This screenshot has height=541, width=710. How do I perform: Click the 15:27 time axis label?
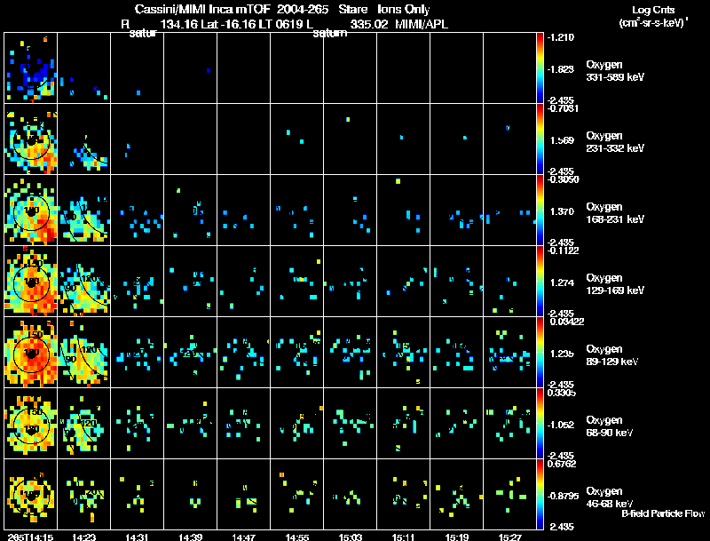tap(509, 537)
